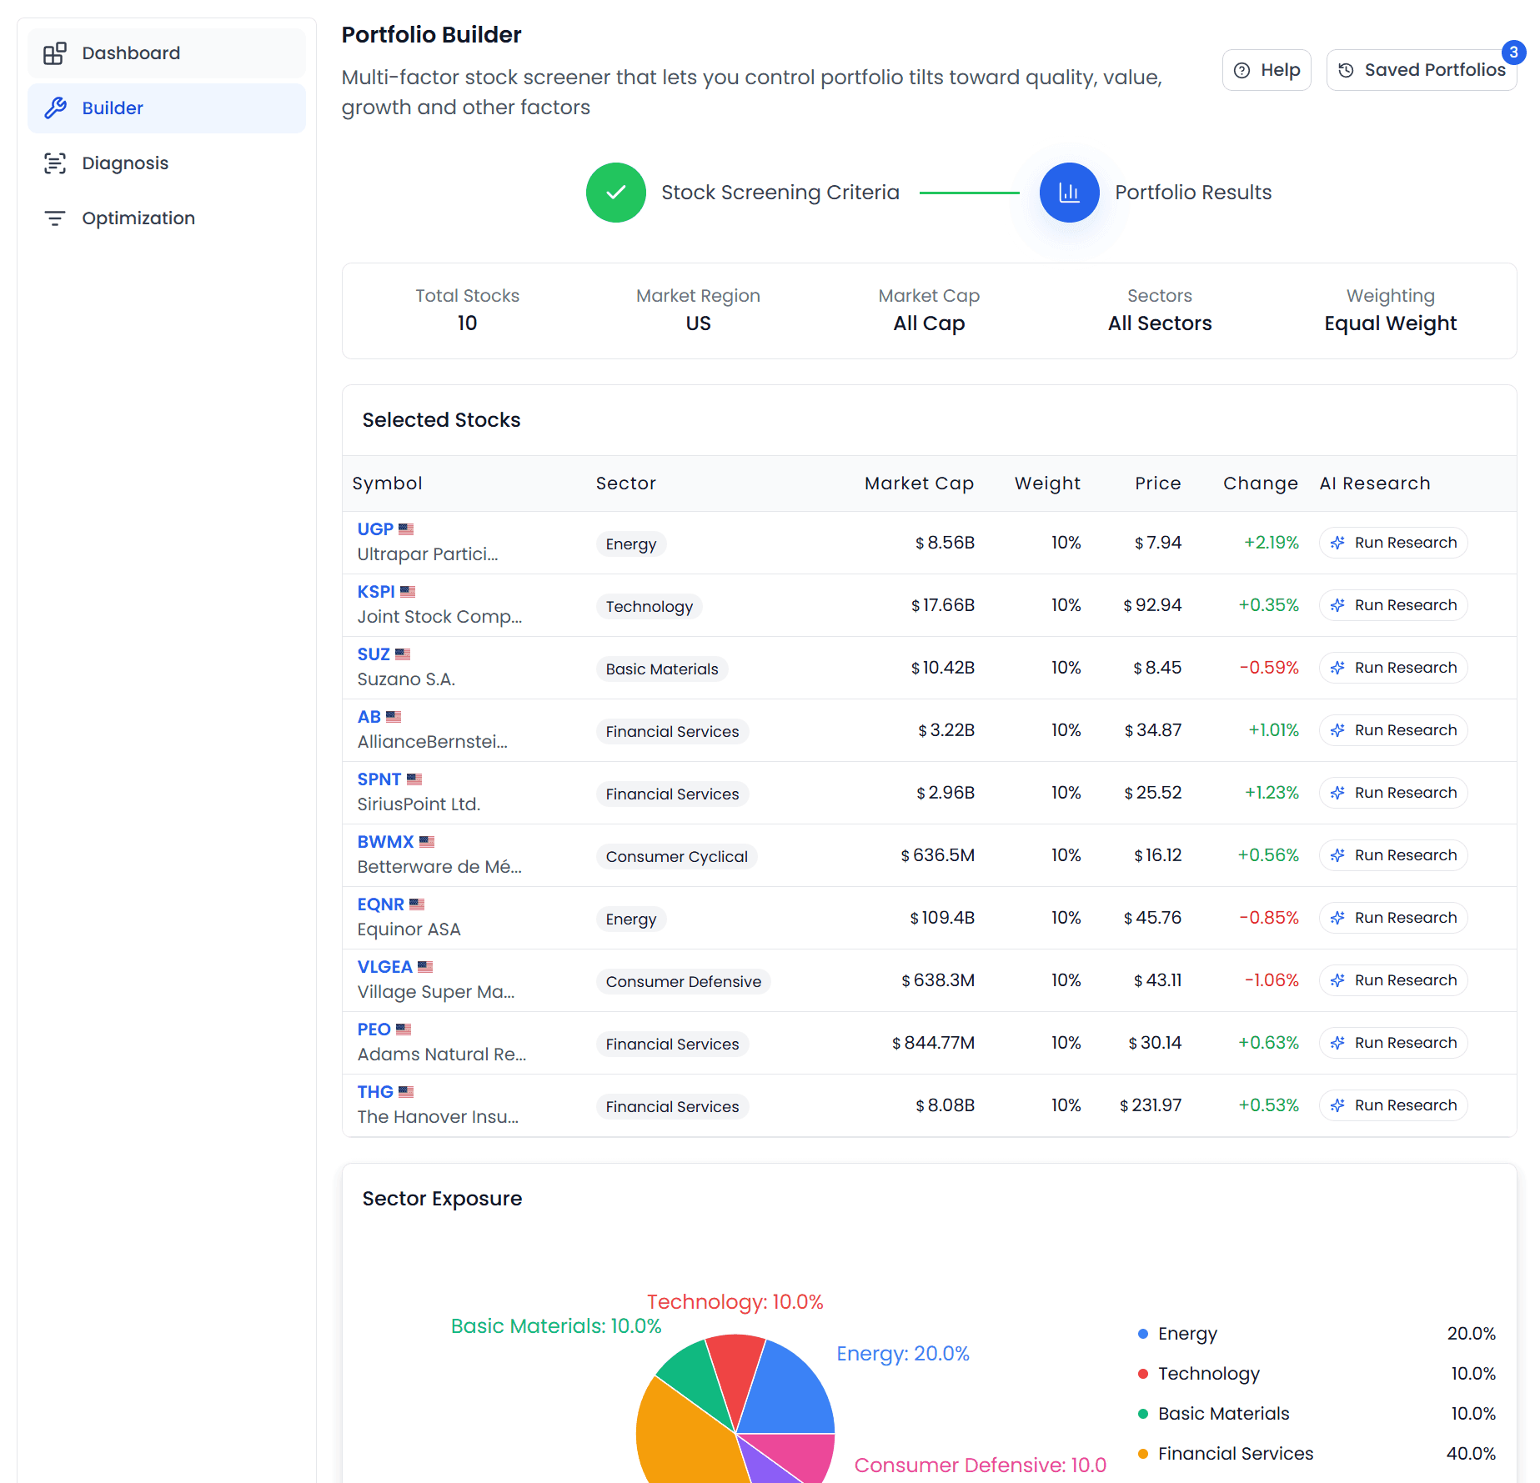This screenshot has height=1483, width=1540.
Task: Click the Consumer Cyclical sector tag
Action: click(676, 857)
